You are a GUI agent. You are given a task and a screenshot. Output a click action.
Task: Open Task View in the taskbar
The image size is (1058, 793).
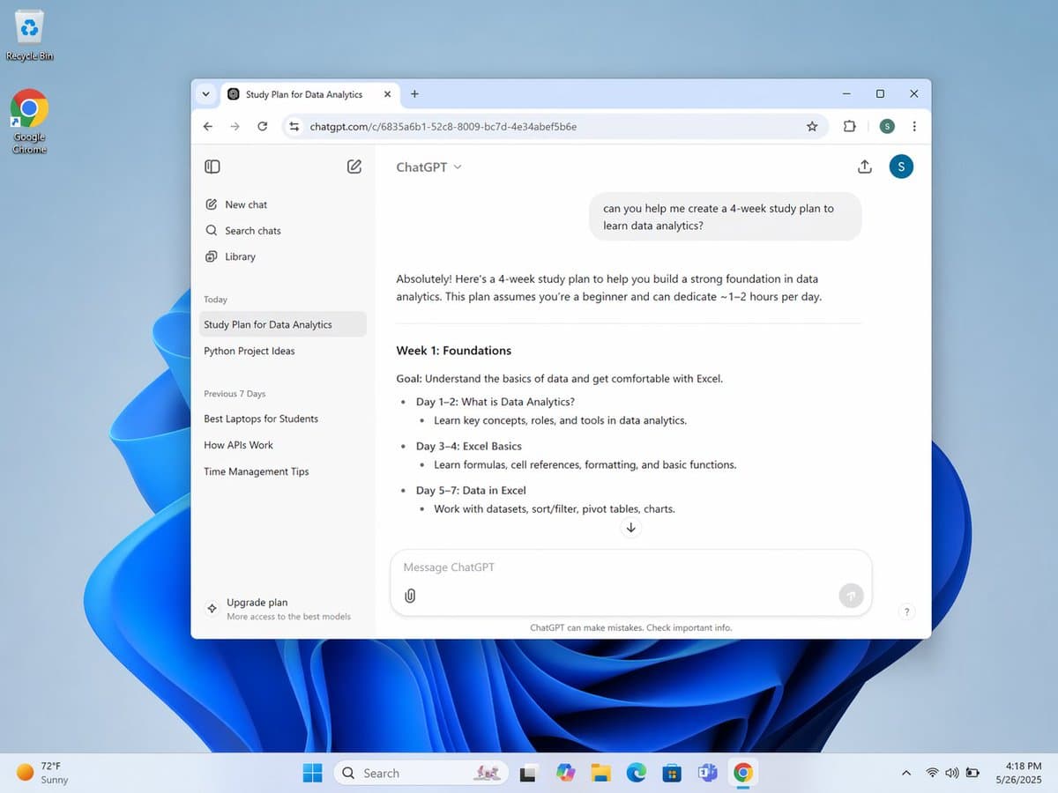click(x=528, y=773)
